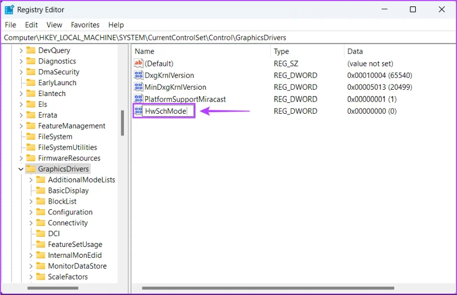Click the HwSchMode name edit box
Image resolution: width=457 pixels, height=295 pixels.
point(168,111)
